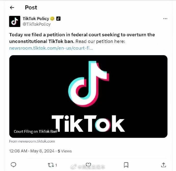Open the 12:08 AM May 8, 2024 timestamp
This screenshot has width=176, height=171.
click(32, 151)
